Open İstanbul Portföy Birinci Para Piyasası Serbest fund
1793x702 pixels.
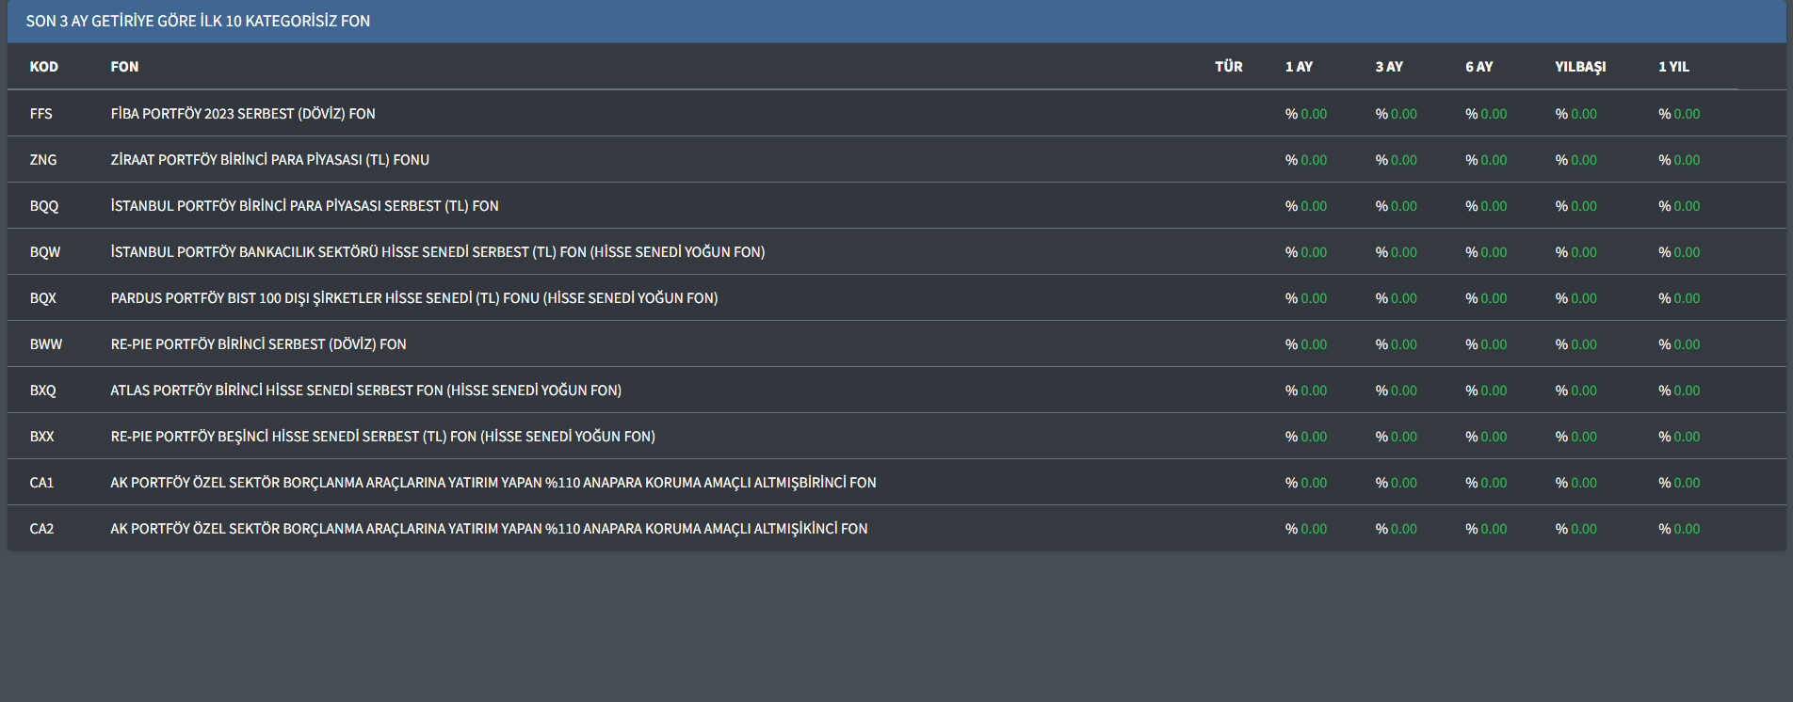pos(304,206)
